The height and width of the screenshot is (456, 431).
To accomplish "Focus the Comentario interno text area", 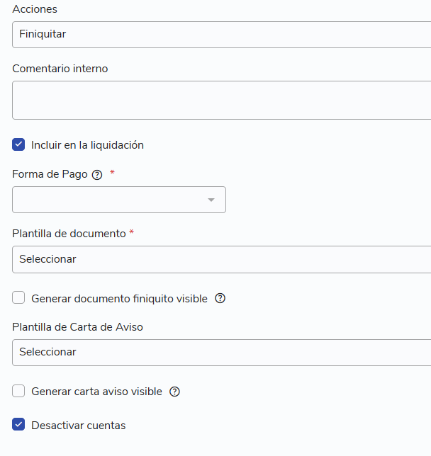I will point(222,100).
